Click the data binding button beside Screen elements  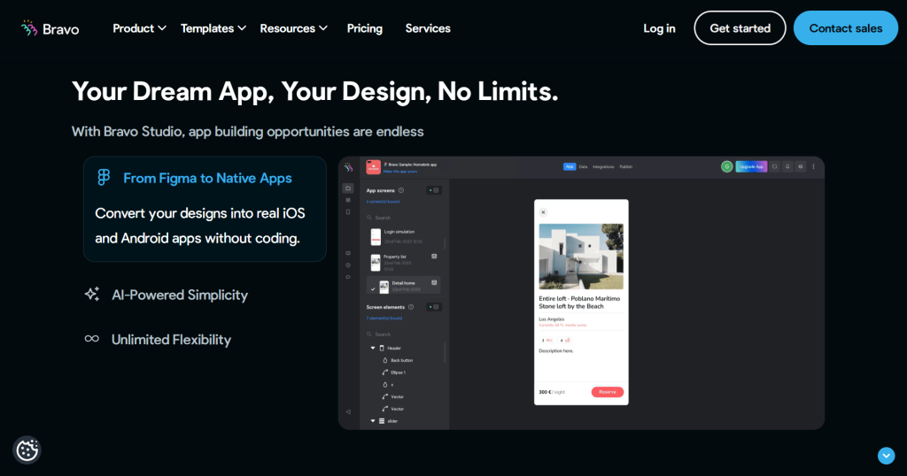434,307
